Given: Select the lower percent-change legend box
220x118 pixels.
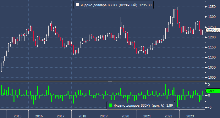Looking at the screenshot, I should click(x=141, y=105).
